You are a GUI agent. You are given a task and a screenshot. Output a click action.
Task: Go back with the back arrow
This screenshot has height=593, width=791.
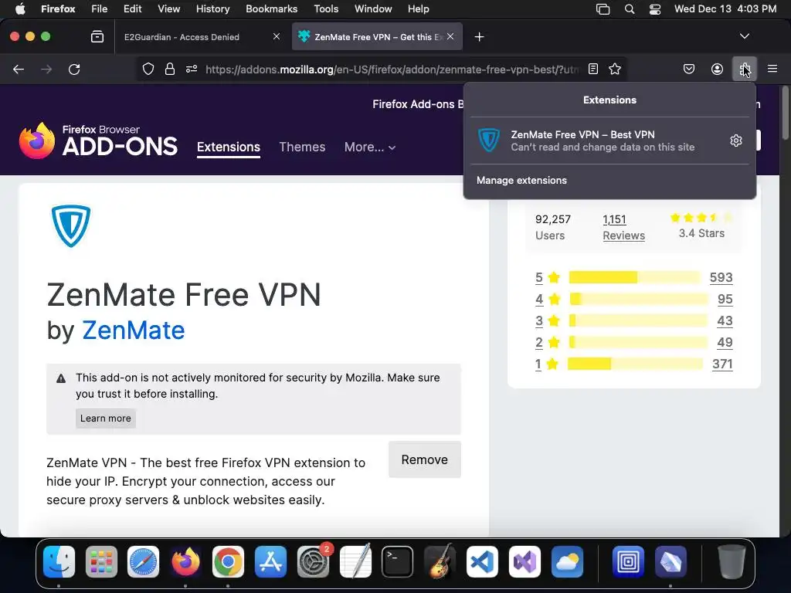[x=19, y=69]
